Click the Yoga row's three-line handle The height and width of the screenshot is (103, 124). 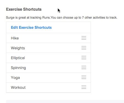pos(84,77)
